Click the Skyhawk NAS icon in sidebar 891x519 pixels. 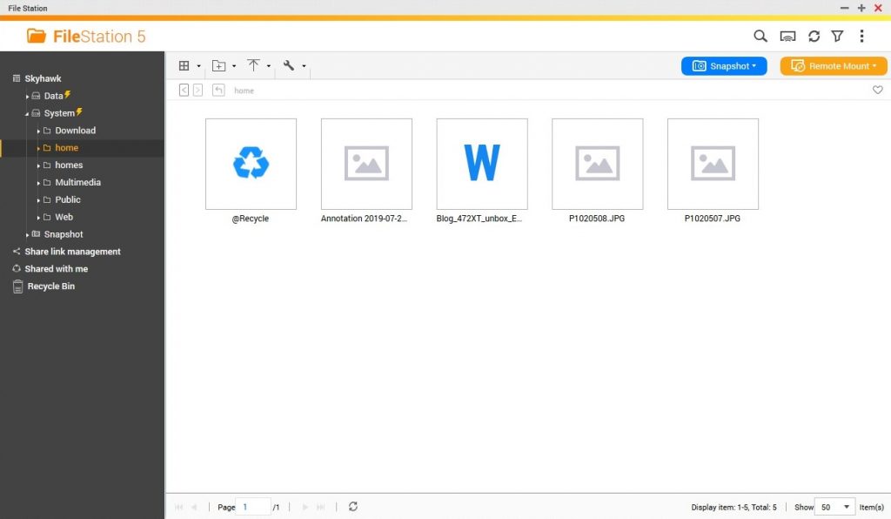tap(17, 78)
